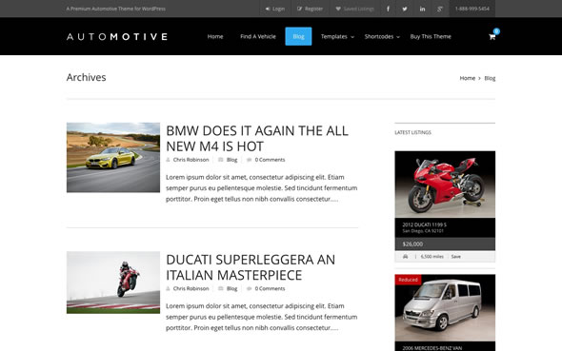Click the vehicle icon beside 6,500 miles

[405, 257]
